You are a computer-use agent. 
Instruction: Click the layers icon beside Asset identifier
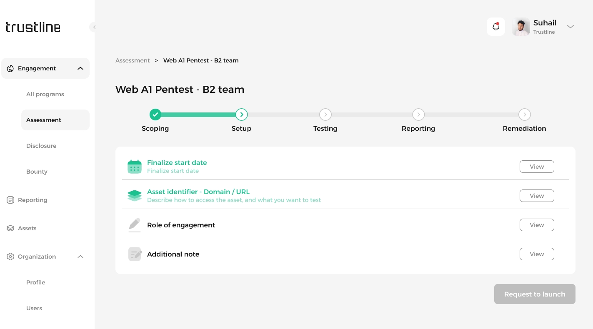click(135, 196)
